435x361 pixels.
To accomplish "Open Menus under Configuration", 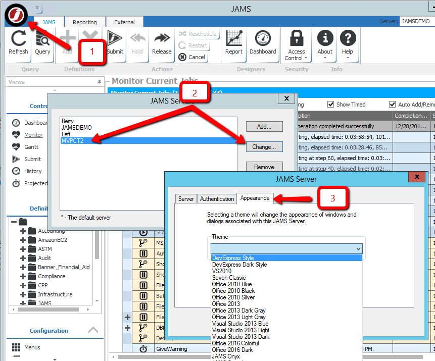I will [26, 347].
